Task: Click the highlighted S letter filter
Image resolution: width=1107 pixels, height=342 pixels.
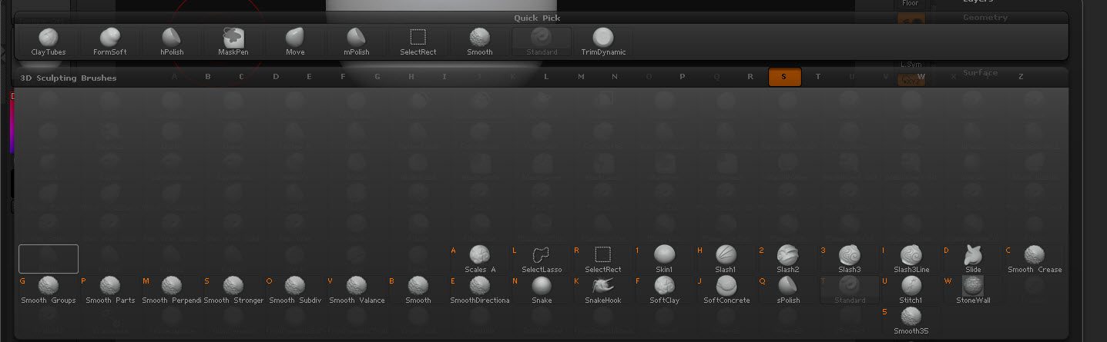Action: click(x=784, y=77)
